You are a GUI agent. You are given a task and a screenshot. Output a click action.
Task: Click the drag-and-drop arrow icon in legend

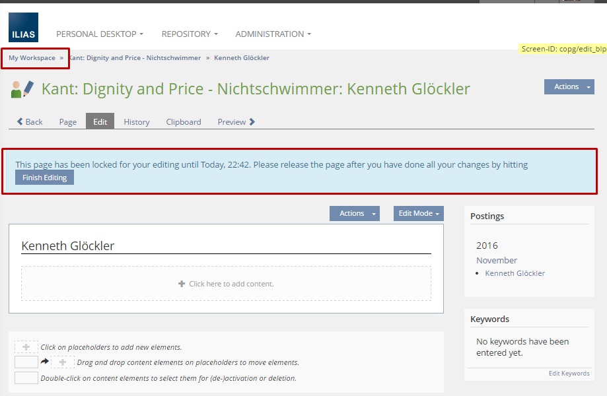tap(45, 362)
